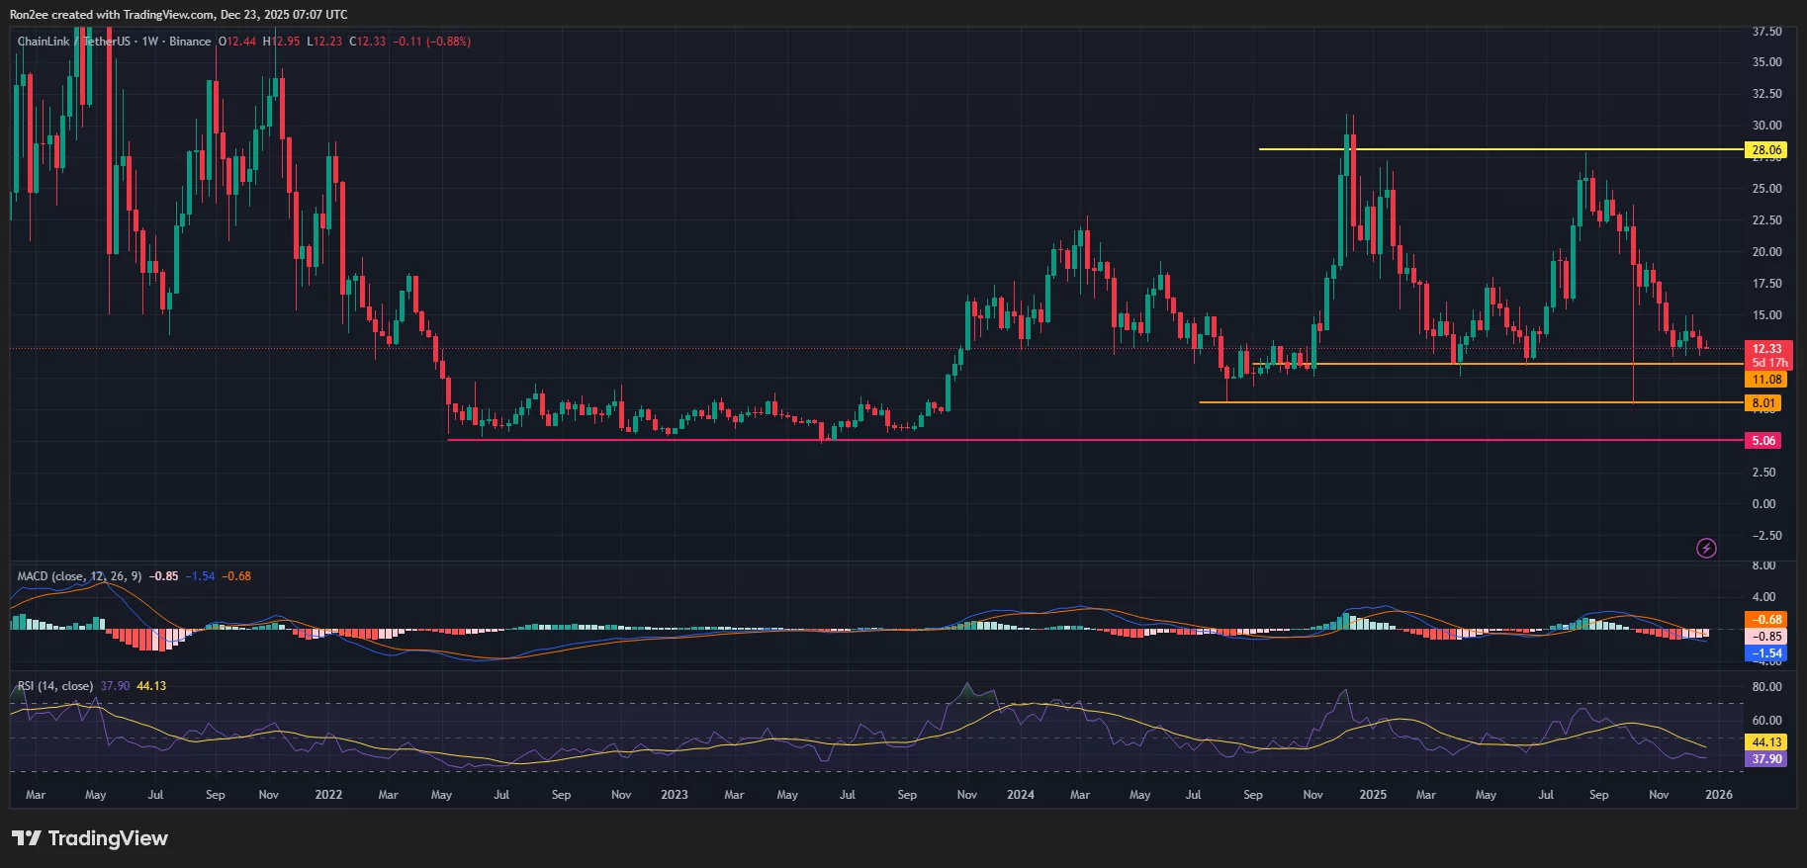
Task: Select the close value C12.33 in legend
Action: coord(368,42)
